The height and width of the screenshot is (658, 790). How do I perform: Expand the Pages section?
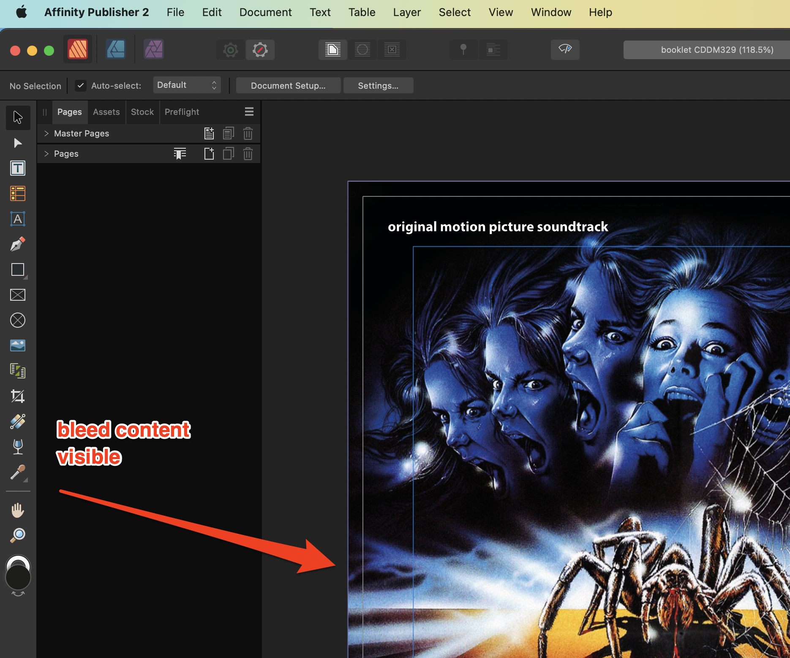point(46,154)
